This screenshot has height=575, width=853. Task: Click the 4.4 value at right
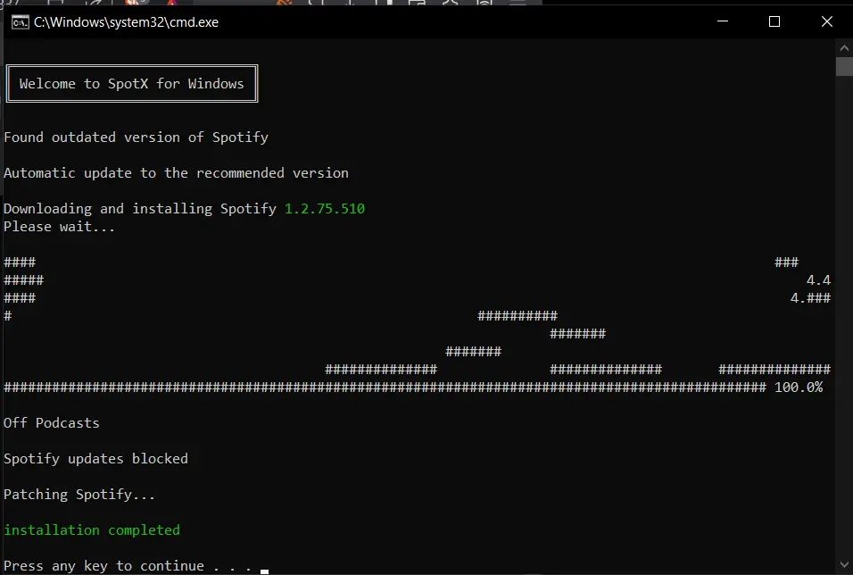tap(818, 280)
